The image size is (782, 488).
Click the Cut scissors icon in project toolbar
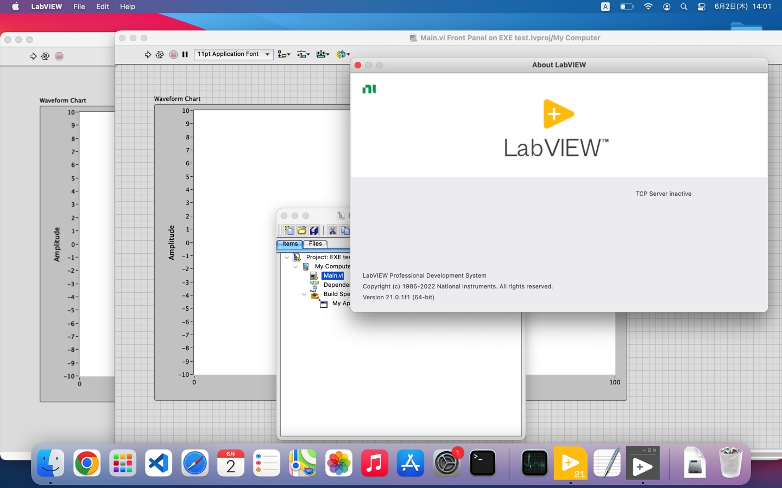coord(332,230)
